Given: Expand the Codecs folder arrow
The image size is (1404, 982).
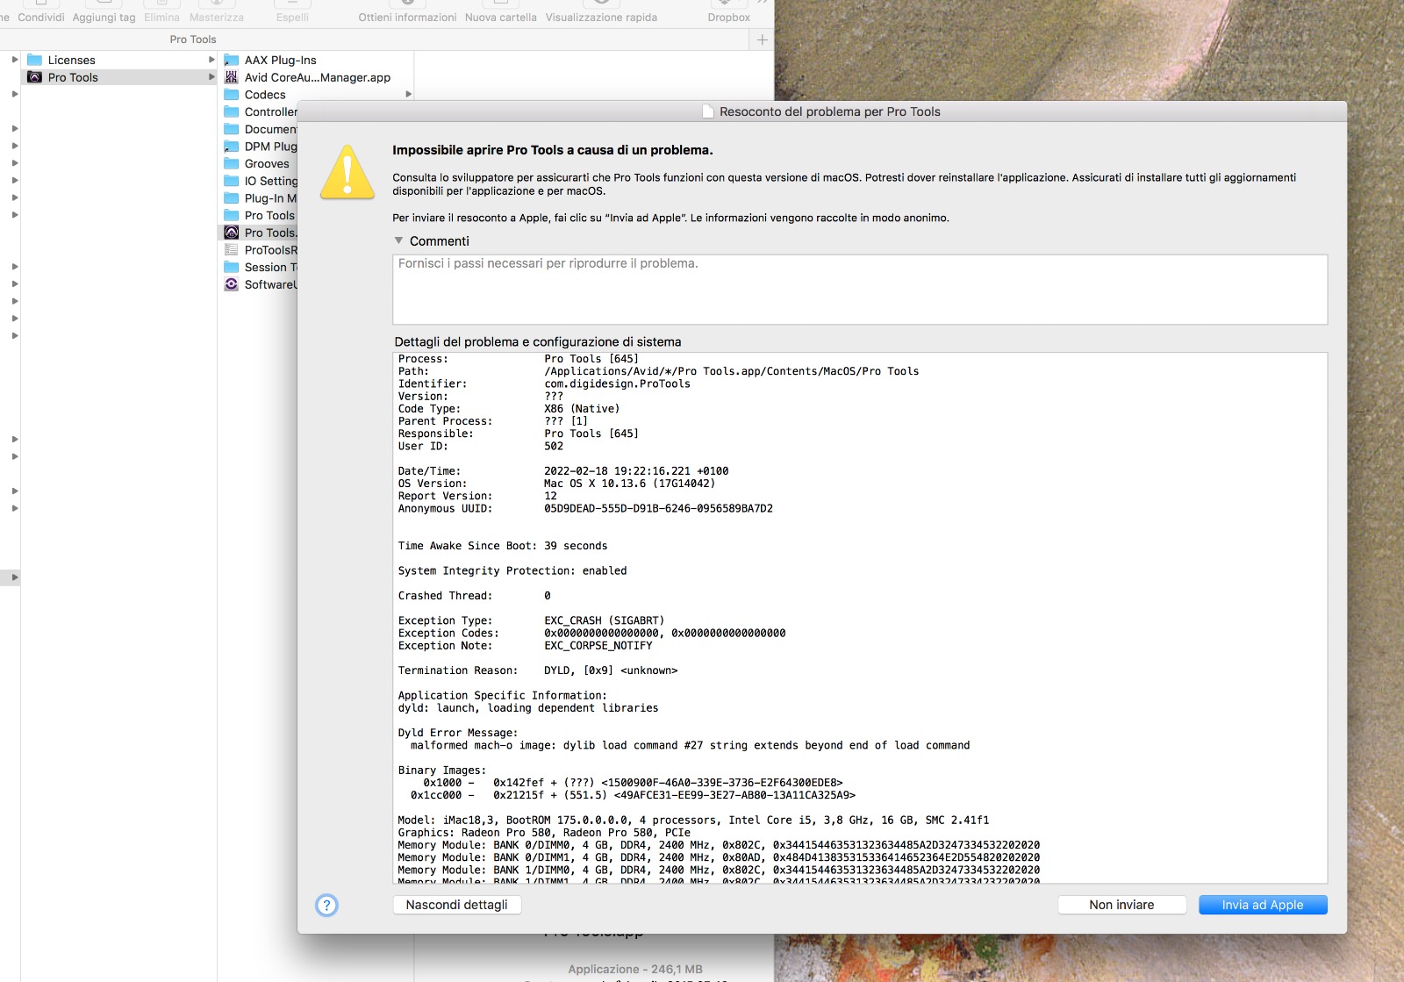Looking at the screenshot, I should 408,95.
